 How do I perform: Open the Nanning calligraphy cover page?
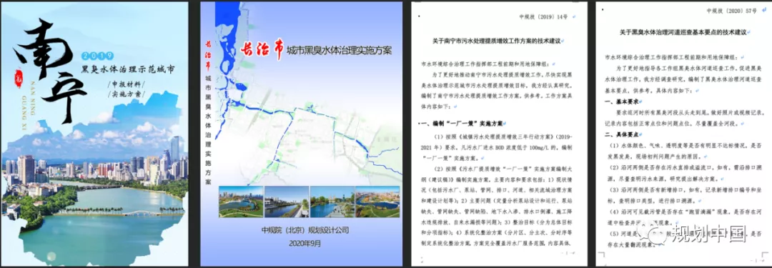94,134
